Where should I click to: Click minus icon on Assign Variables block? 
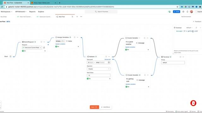(x=78, y=37)
